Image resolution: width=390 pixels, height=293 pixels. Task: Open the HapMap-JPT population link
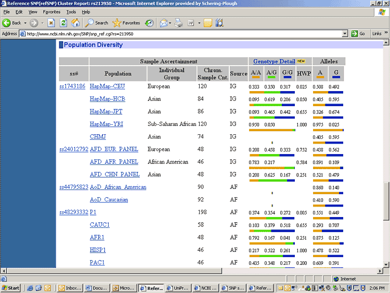(106, 111)
